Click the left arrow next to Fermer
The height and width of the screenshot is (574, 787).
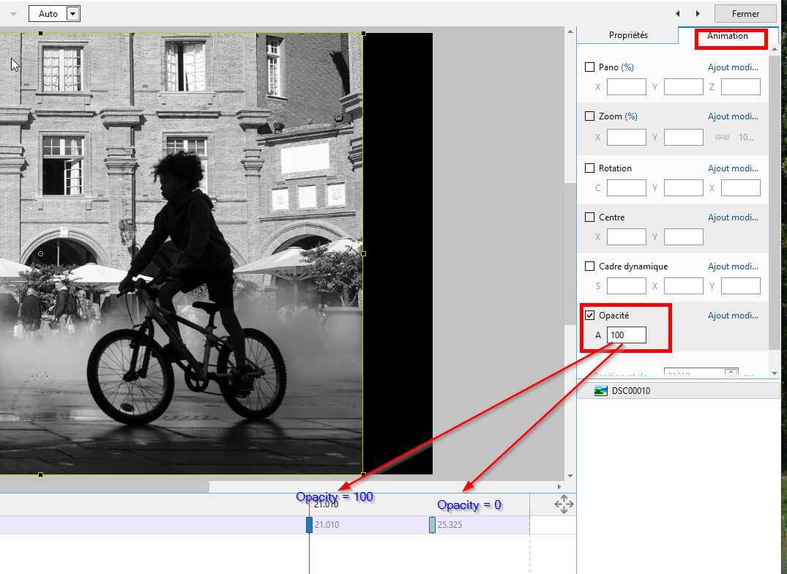(x=677, y=14)
